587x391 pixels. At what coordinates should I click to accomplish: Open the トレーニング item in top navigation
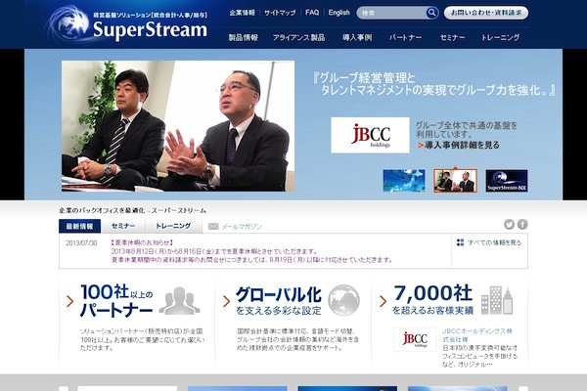(x=501, y=38)
